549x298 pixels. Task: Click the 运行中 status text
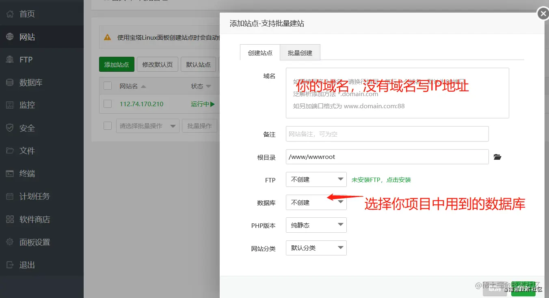click(200, 104)
